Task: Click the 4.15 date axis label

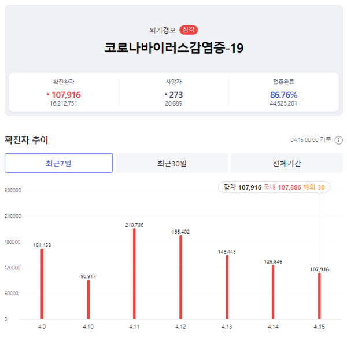Action: click(x=319, y=327)
